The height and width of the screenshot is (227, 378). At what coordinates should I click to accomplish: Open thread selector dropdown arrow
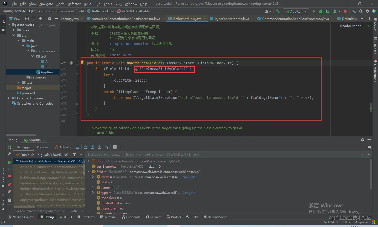click(81, 155)
